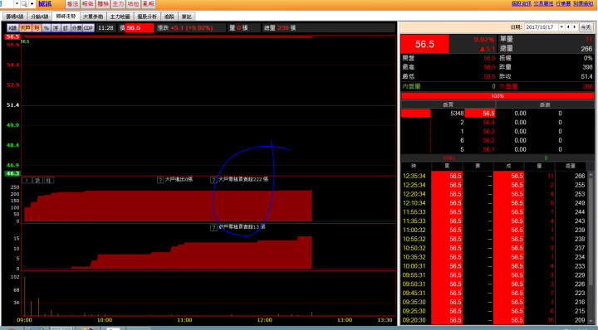The image size is (598, 330).
Task: Click the help icon beside 散戶累積買賣超13張
Action: [213, 228]
